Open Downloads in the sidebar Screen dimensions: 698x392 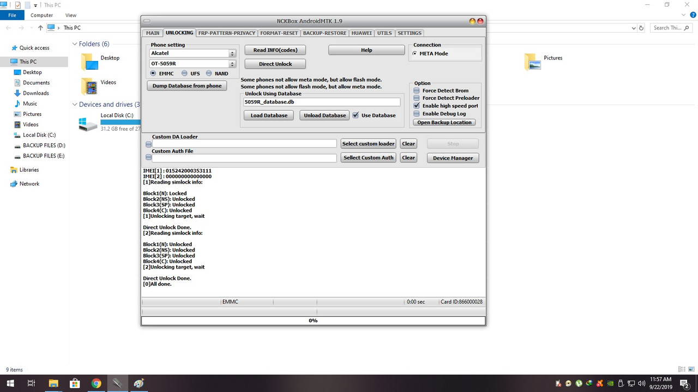tap(36, 93)
